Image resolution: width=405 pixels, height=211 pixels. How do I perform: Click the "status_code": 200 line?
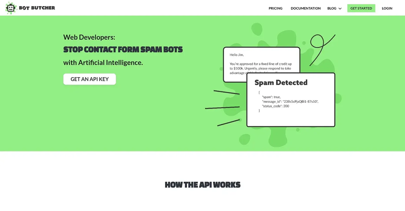275,106
